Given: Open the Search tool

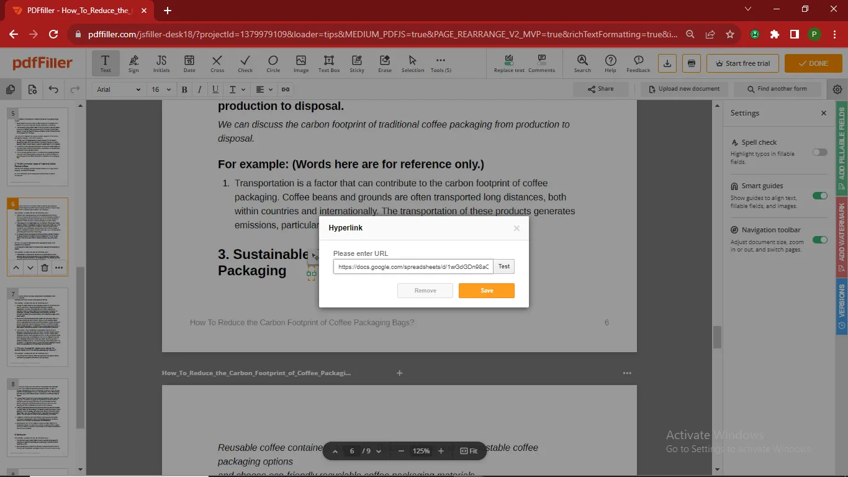Looking at the screenshot, I should coord(582,63).
